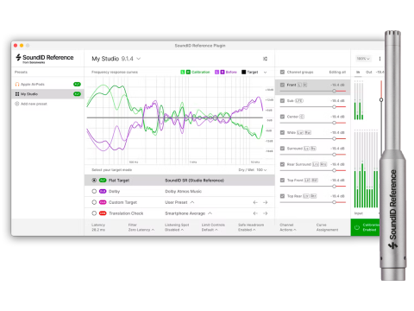
Task: Select the Custom Target radio button
Action: 94,202
